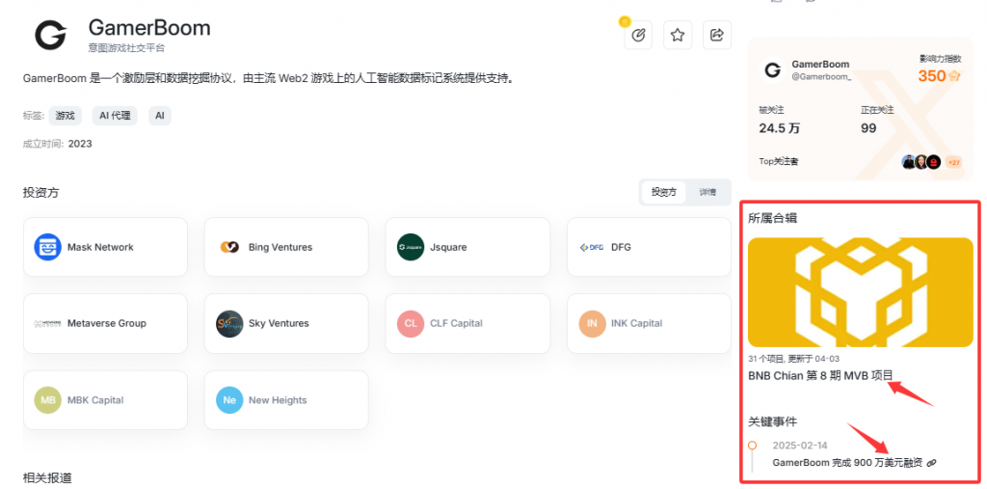Click the IN avatar of INK Capital
Image resolution: width=987 pixels, height=489 pixels.
pyautogui.click(x=592, y=323)
